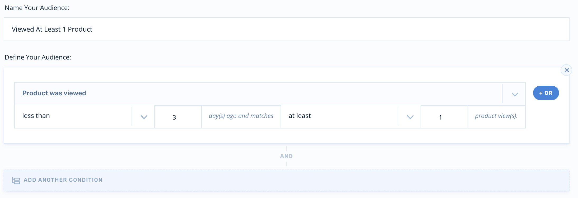Click the product view(s) suffix label

point(496,116)
